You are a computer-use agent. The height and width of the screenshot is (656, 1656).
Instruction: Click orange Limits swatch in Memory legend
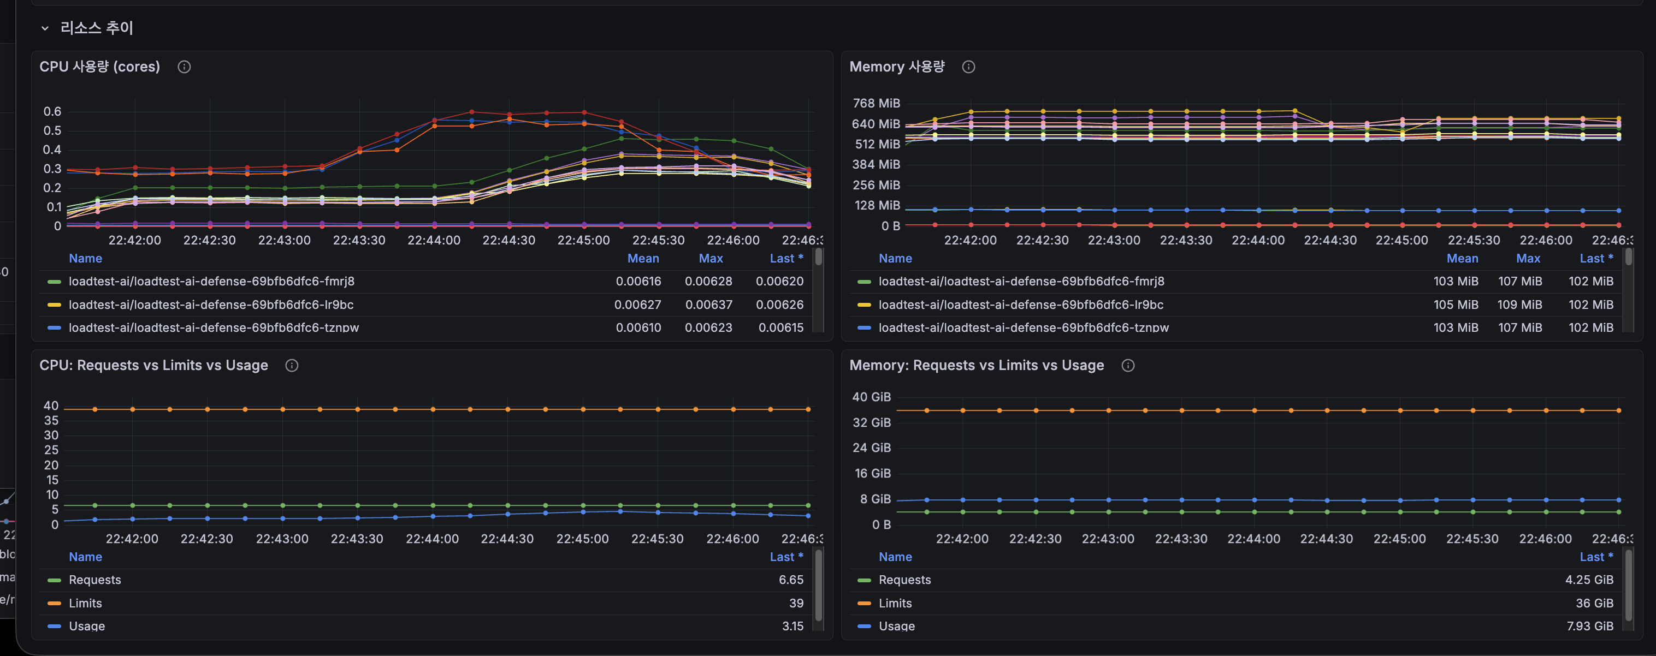point(864,603)
